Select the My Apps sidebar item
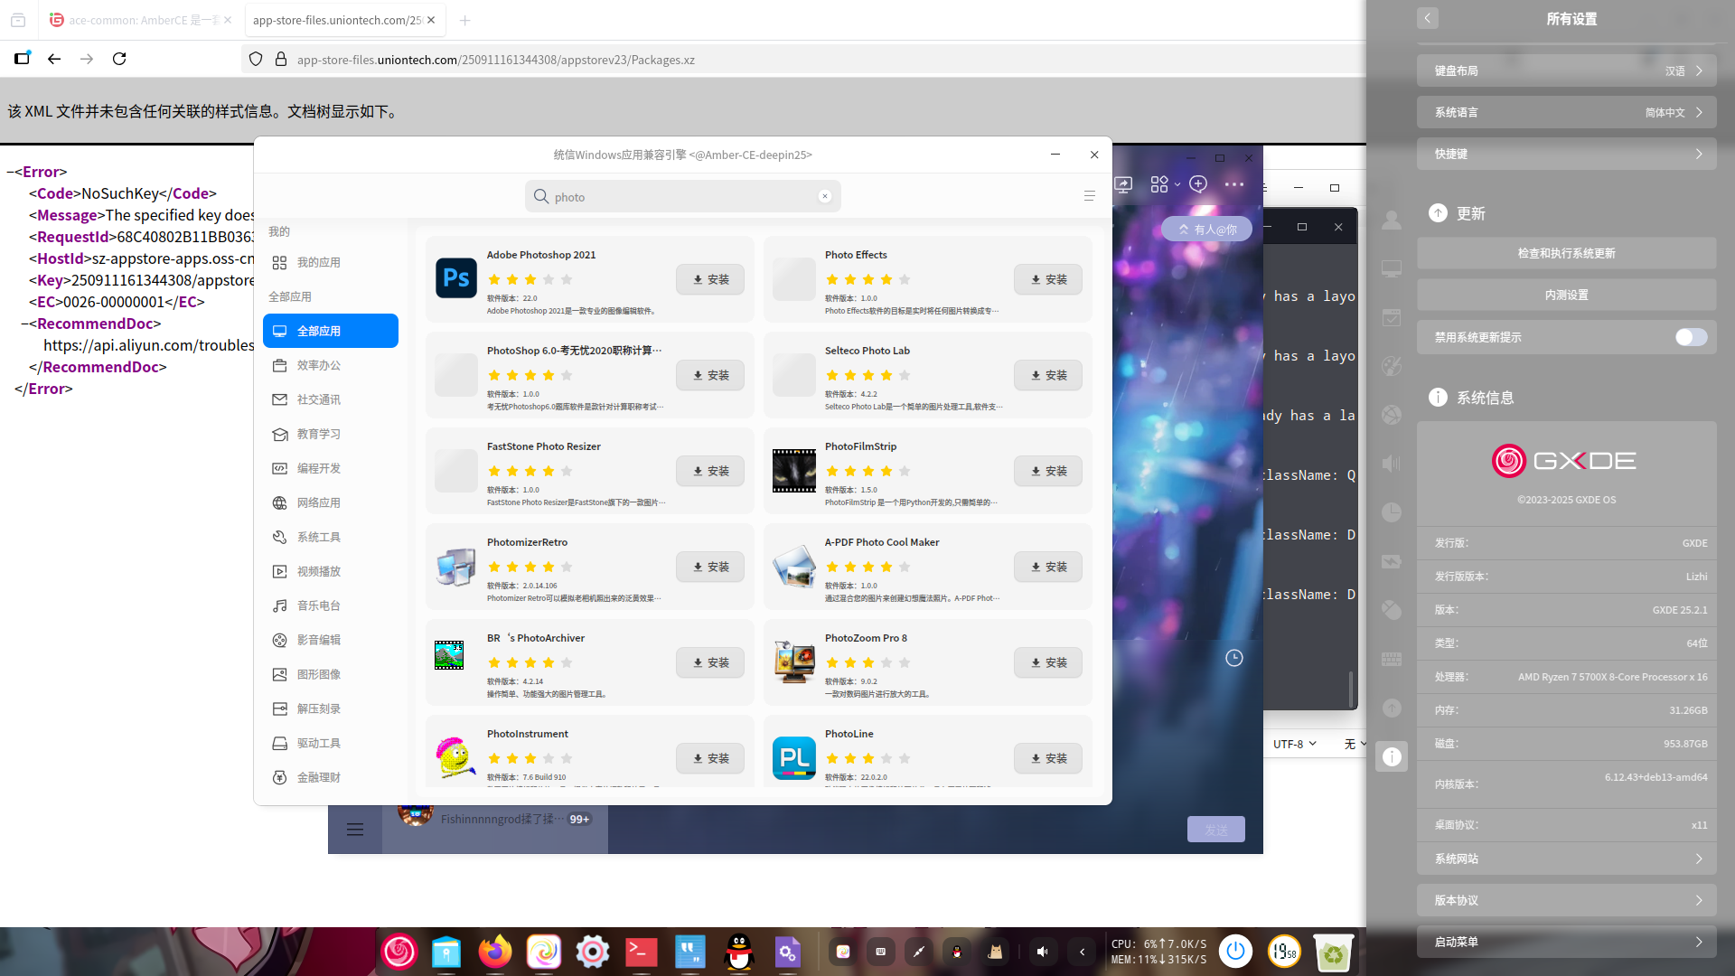 (x=331, y=262)
